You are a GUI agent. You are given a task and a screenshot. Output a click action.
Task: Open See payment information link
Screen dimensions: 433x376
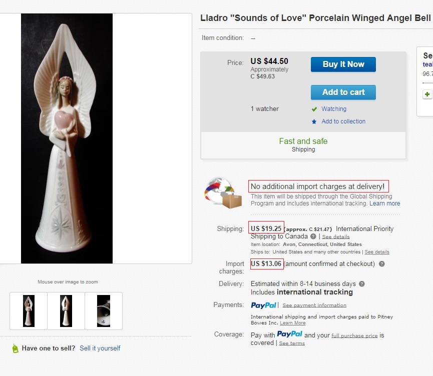coord(314,305)
